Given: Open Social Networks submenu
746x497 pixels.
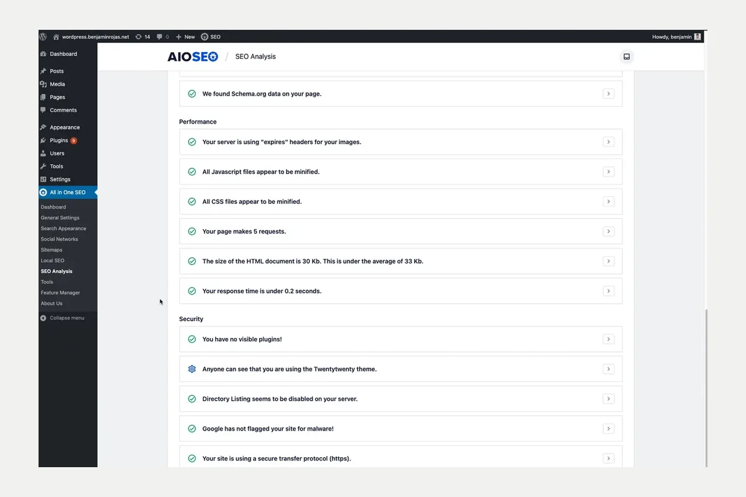Looking at the screenshot, I should click(x=60, y=239).
